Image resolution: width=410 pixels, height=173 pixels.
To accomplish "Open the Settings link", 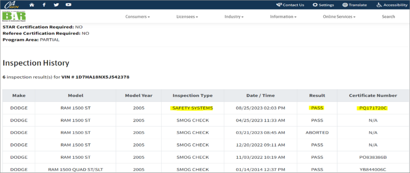I will pos(323,5).
